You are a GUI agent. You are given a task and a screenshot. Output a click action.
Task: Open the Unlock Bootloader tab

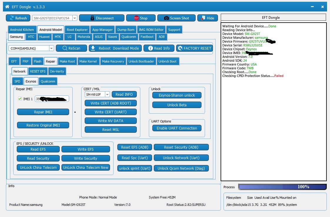coord(141,61)
